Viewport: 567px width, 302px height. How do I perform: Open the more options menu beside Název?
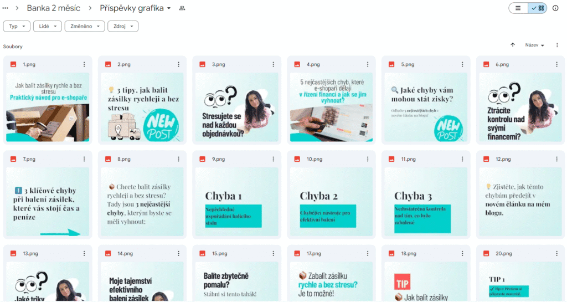[x=557, y=45]
